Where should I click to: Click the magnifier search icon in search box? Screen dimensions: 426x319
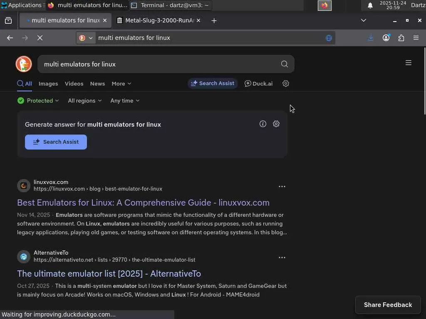point(284,64)
